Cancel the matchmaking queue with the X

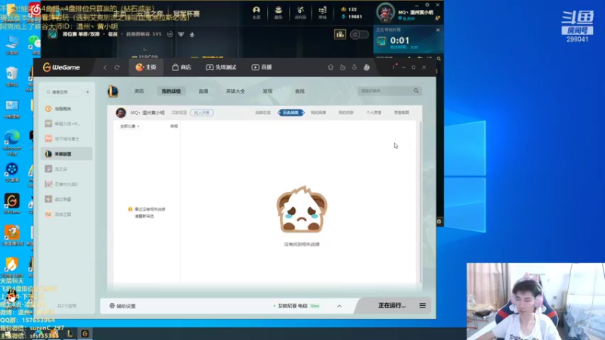pyautogui.click(x=438, y=29)
